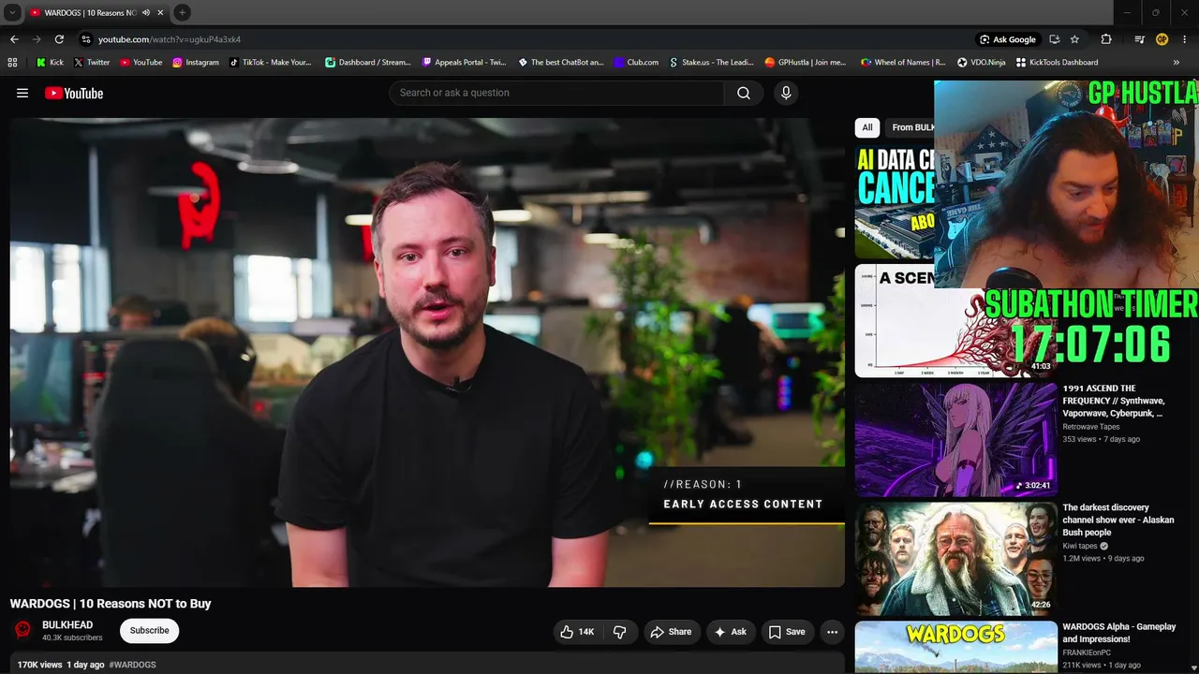Image resolution: width=1199 pixels, height=674 pixels.
Task: Open the Wheel of Names bookmark
Action: (x=903, y=63)
